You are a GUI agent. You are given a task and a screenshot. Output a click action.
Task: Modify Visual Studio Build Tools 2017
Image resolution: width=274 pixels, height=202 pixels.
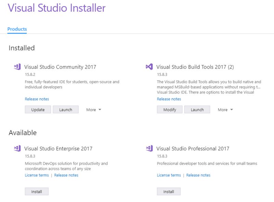[170, 110]
